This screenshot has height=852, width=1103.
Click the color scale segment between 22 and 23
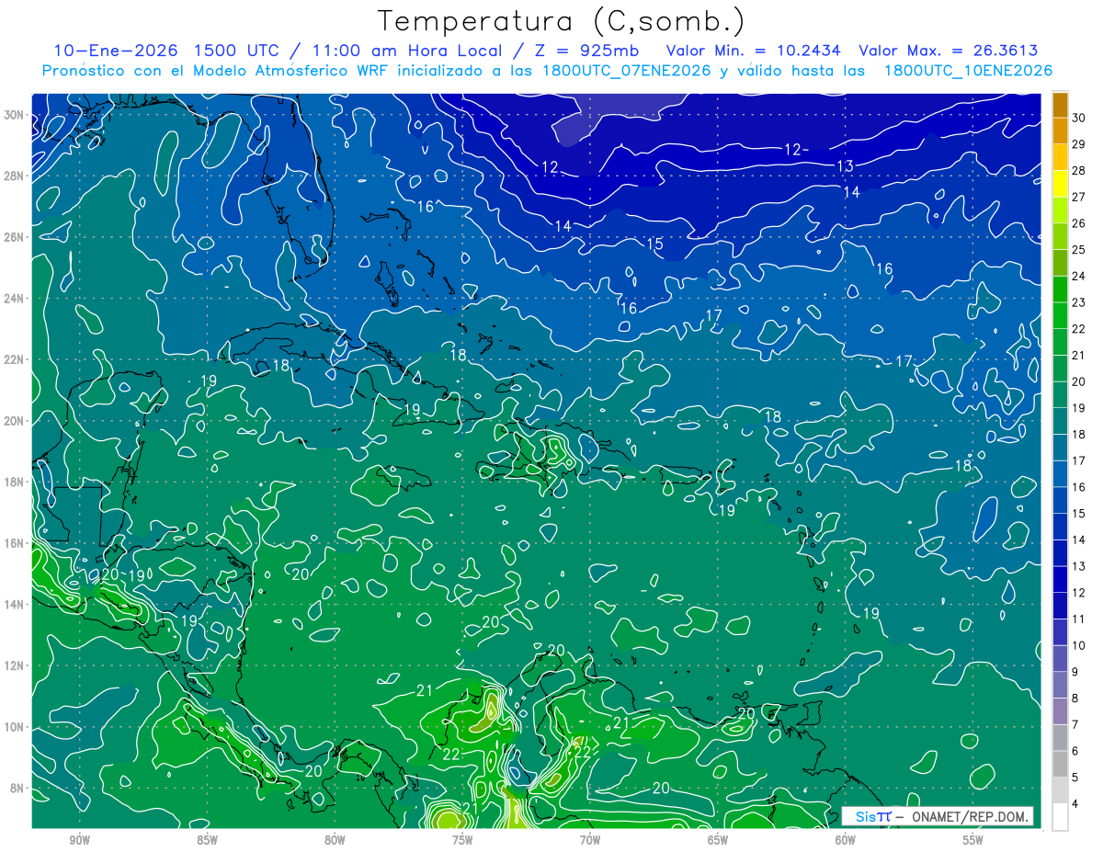pyautogui.click(x=1060, y=315)
